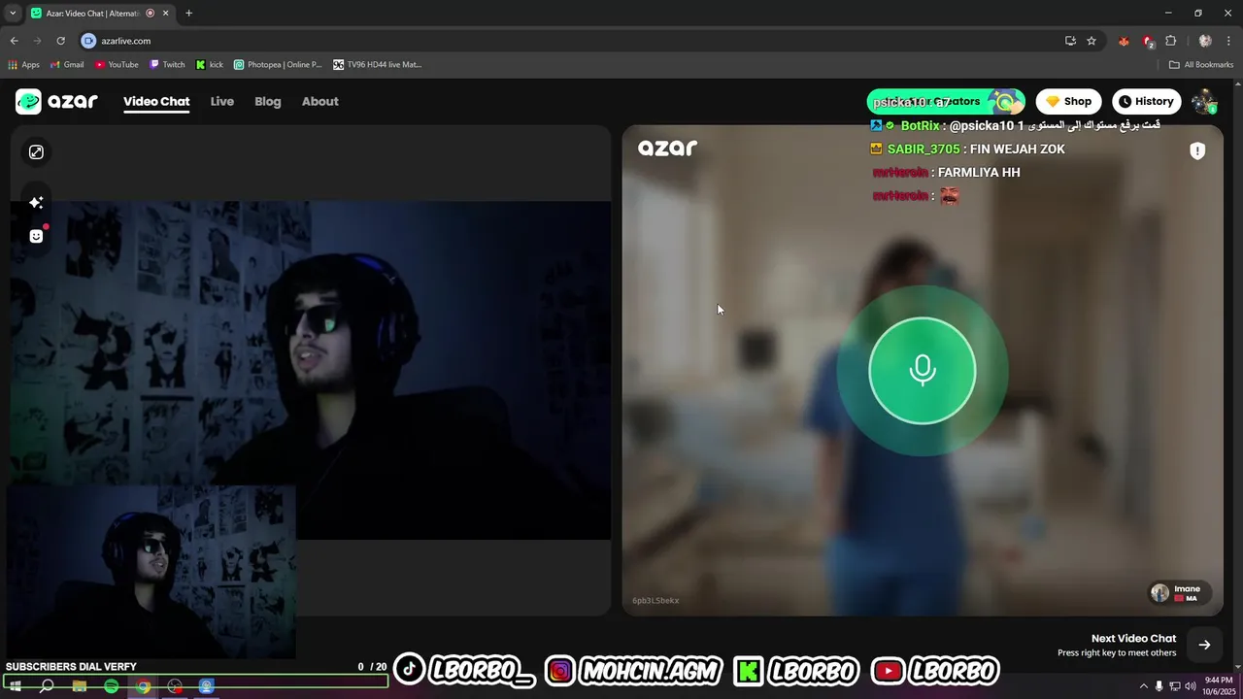The image size is (1243, 699).
Task: Expand the local video to fullscreen
Action: click(x=36, y=152)
